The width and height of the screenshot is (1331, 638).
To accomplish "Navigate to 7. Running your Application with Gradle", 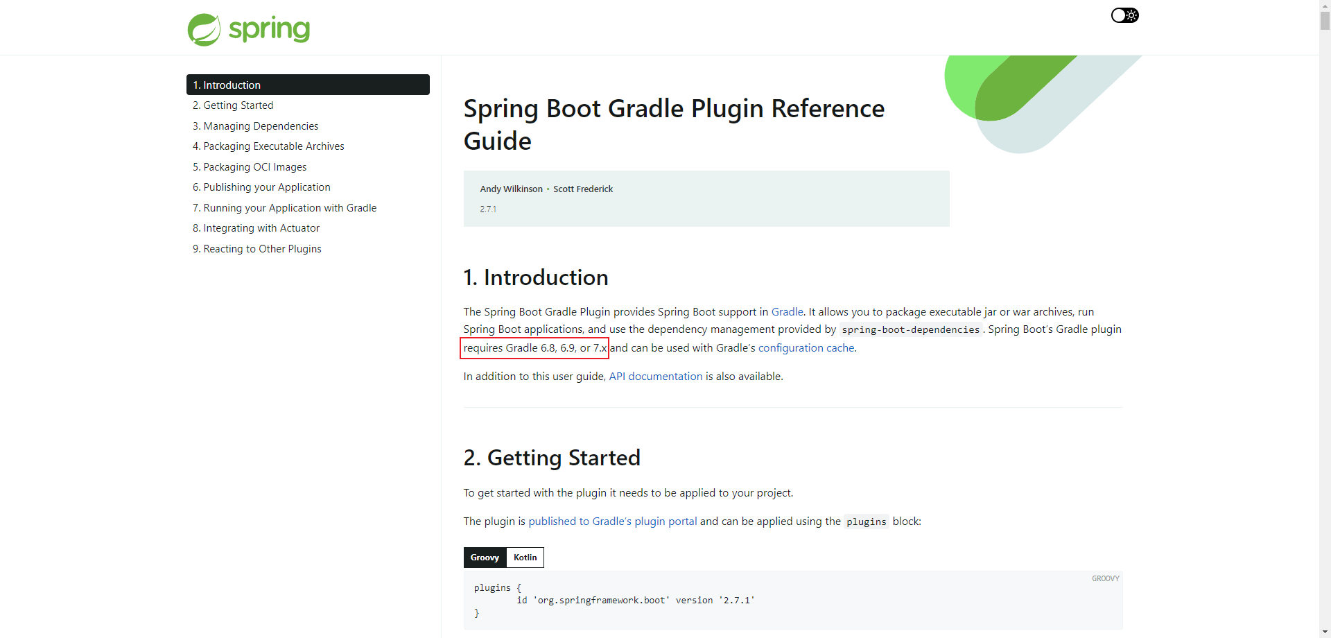I will point(284,208).
